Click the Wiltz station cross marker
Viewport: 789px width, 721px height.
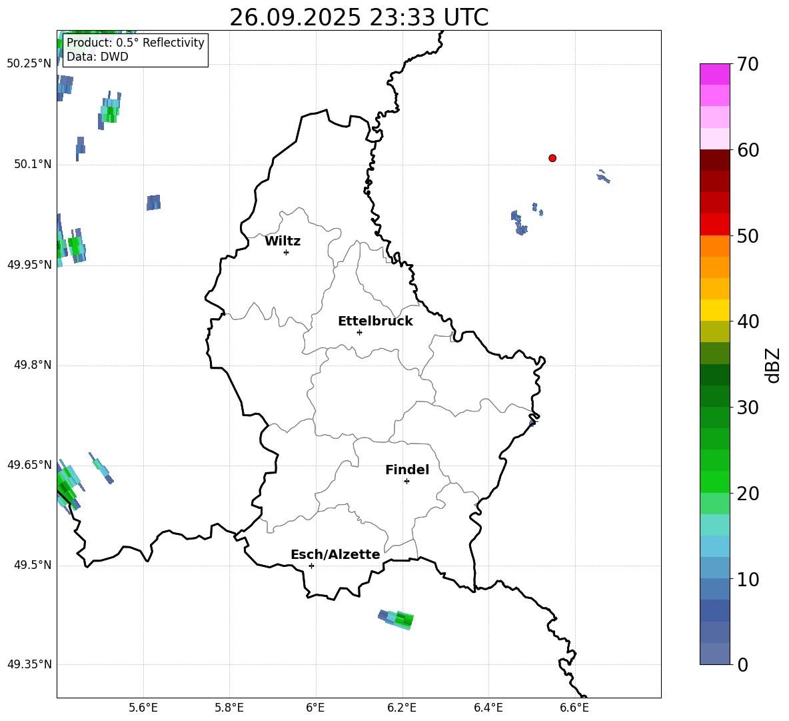point(286,252)
